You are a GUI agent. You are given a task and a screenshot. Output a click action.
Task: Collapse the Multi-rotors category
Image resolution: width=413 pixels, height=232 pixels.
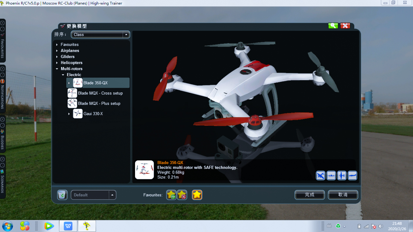click(57, 69)
